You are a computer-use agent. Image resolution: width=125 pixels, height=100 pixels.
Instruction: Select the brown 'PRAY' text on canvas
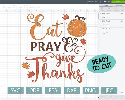(x=46, y=46)
